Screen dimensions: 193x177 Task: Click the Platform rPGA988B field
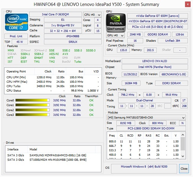tap(73, 36)
